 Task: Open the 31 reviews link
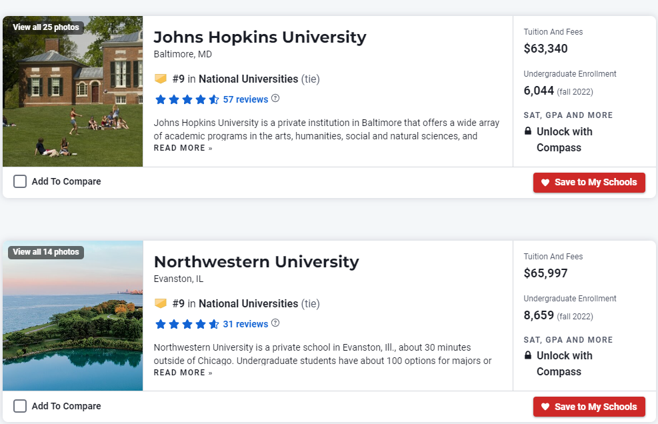coord(245,324)
